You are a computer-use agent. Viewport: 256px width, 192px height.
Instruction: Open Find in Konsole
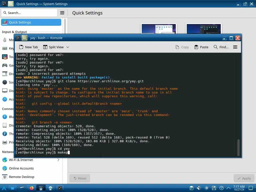(x=221, y=47)
